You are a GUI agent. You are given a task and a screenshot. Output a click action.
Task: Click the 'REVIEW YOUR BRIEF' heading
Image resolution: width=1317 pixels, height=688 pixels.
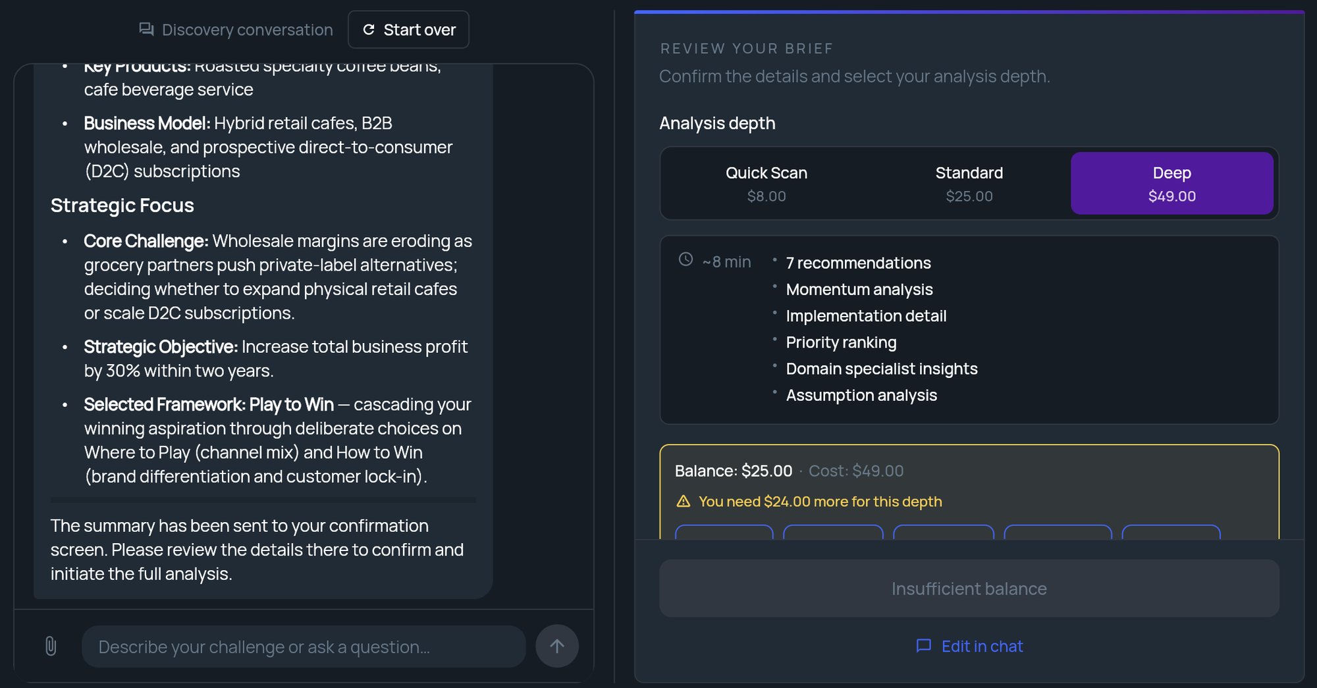tap(747, 49)
